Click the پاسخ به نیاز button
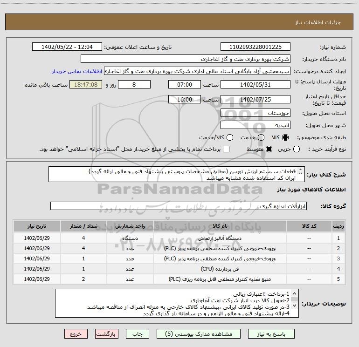Screen dimensions: 359x347 pos(271,334)
